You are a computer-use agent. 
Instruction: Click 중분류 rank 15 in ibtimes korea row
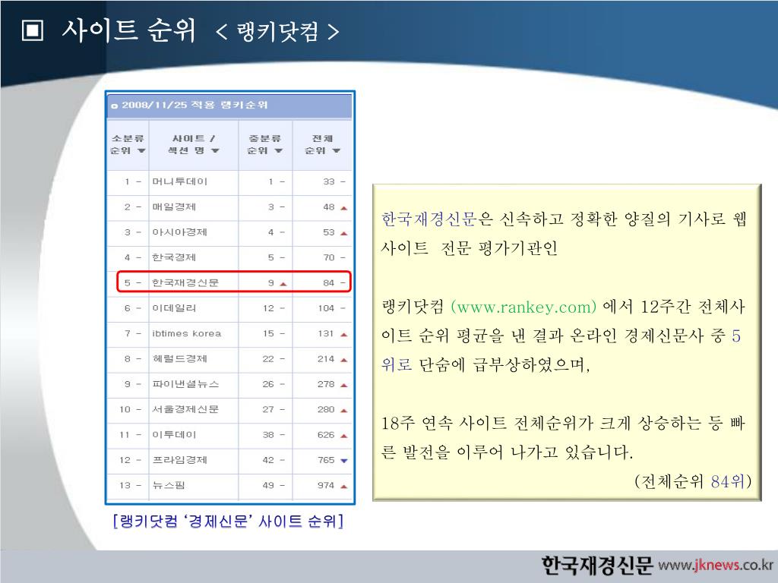(268, 333)
